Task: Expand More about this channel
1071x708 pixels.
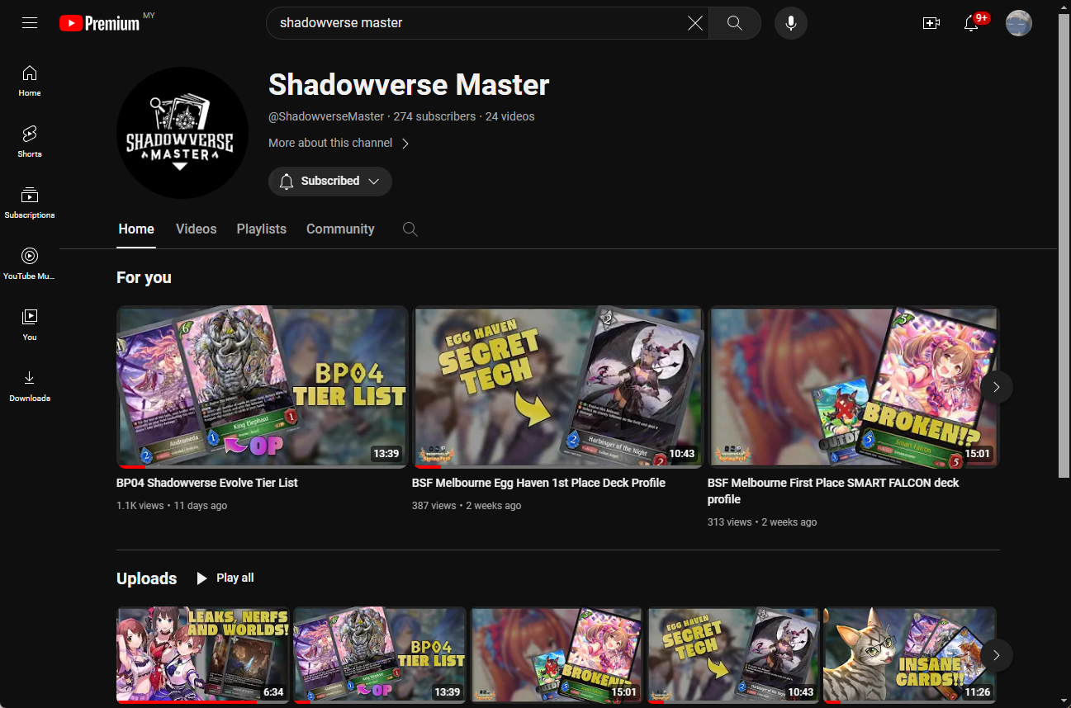Action: pyautogui.click(x=339, y=144)
